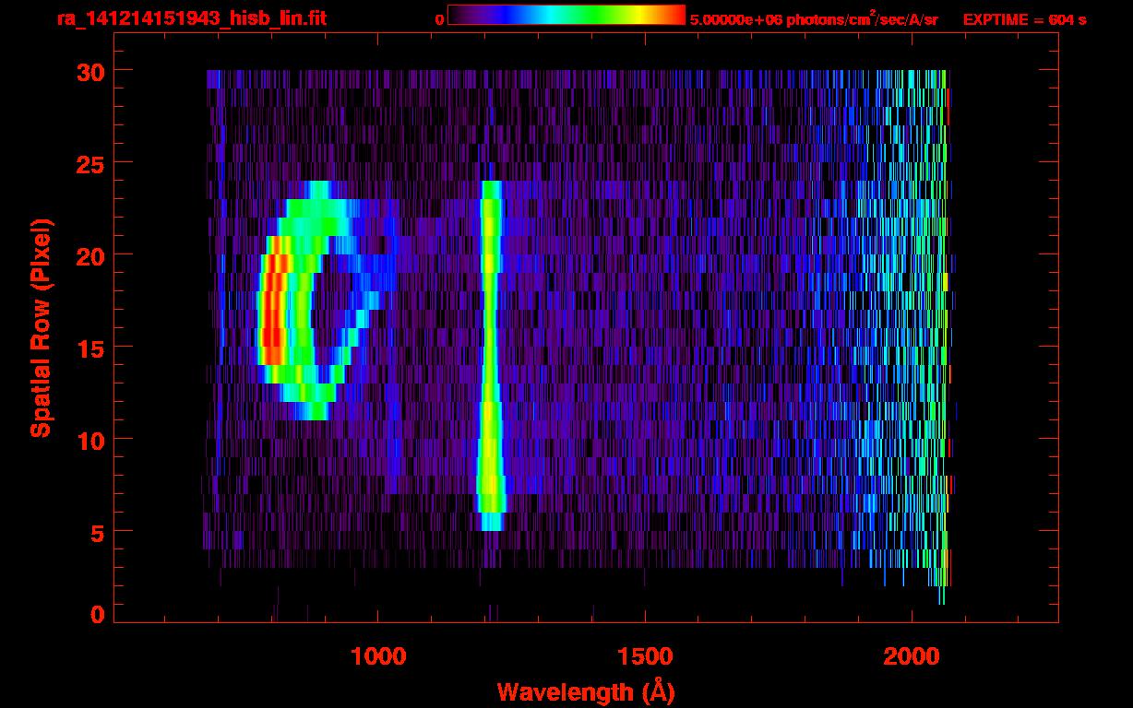Click the vertical emission line near 1216 Å

pos(490,355)
